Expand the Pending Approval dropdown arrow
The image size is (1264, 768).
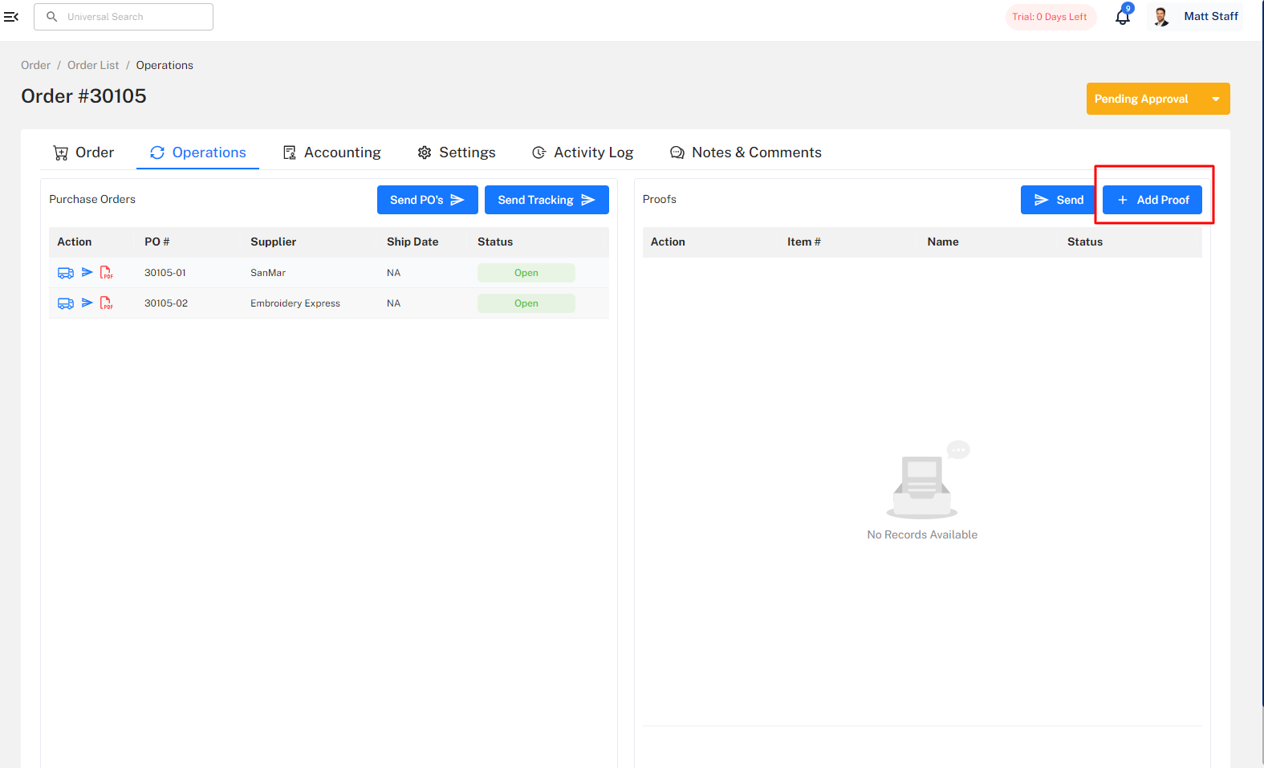coord(1216,99)
